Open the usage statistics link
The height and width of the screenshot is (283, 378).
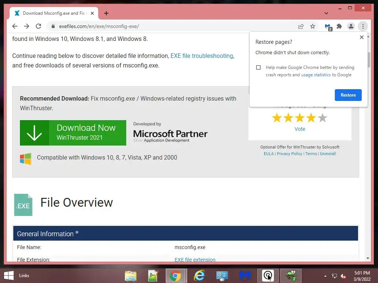click(x=316, y=75)
